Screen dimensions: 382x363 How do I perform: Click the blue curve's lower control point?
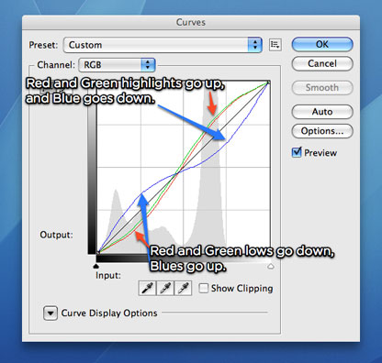[x=142, y=192]
